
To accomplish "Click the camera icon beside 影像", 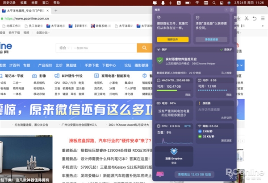I will coord(34,76).
